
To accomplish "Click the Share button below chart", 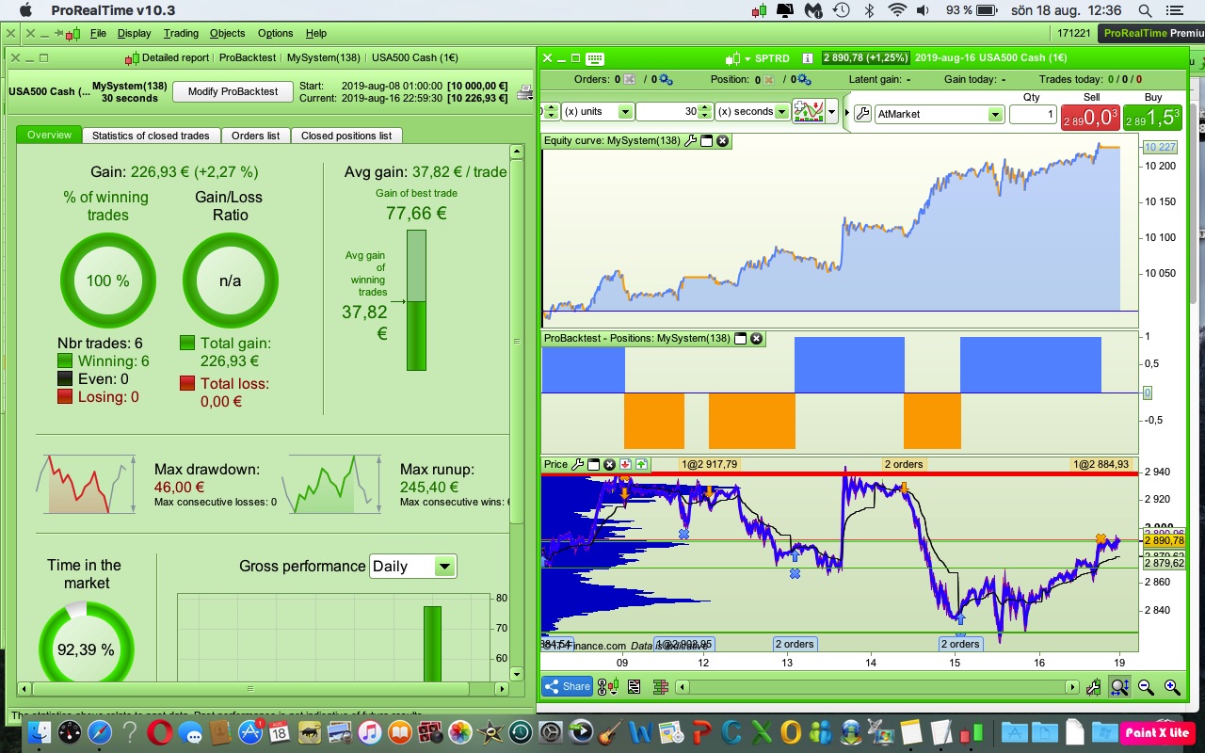I will [567, 686].
